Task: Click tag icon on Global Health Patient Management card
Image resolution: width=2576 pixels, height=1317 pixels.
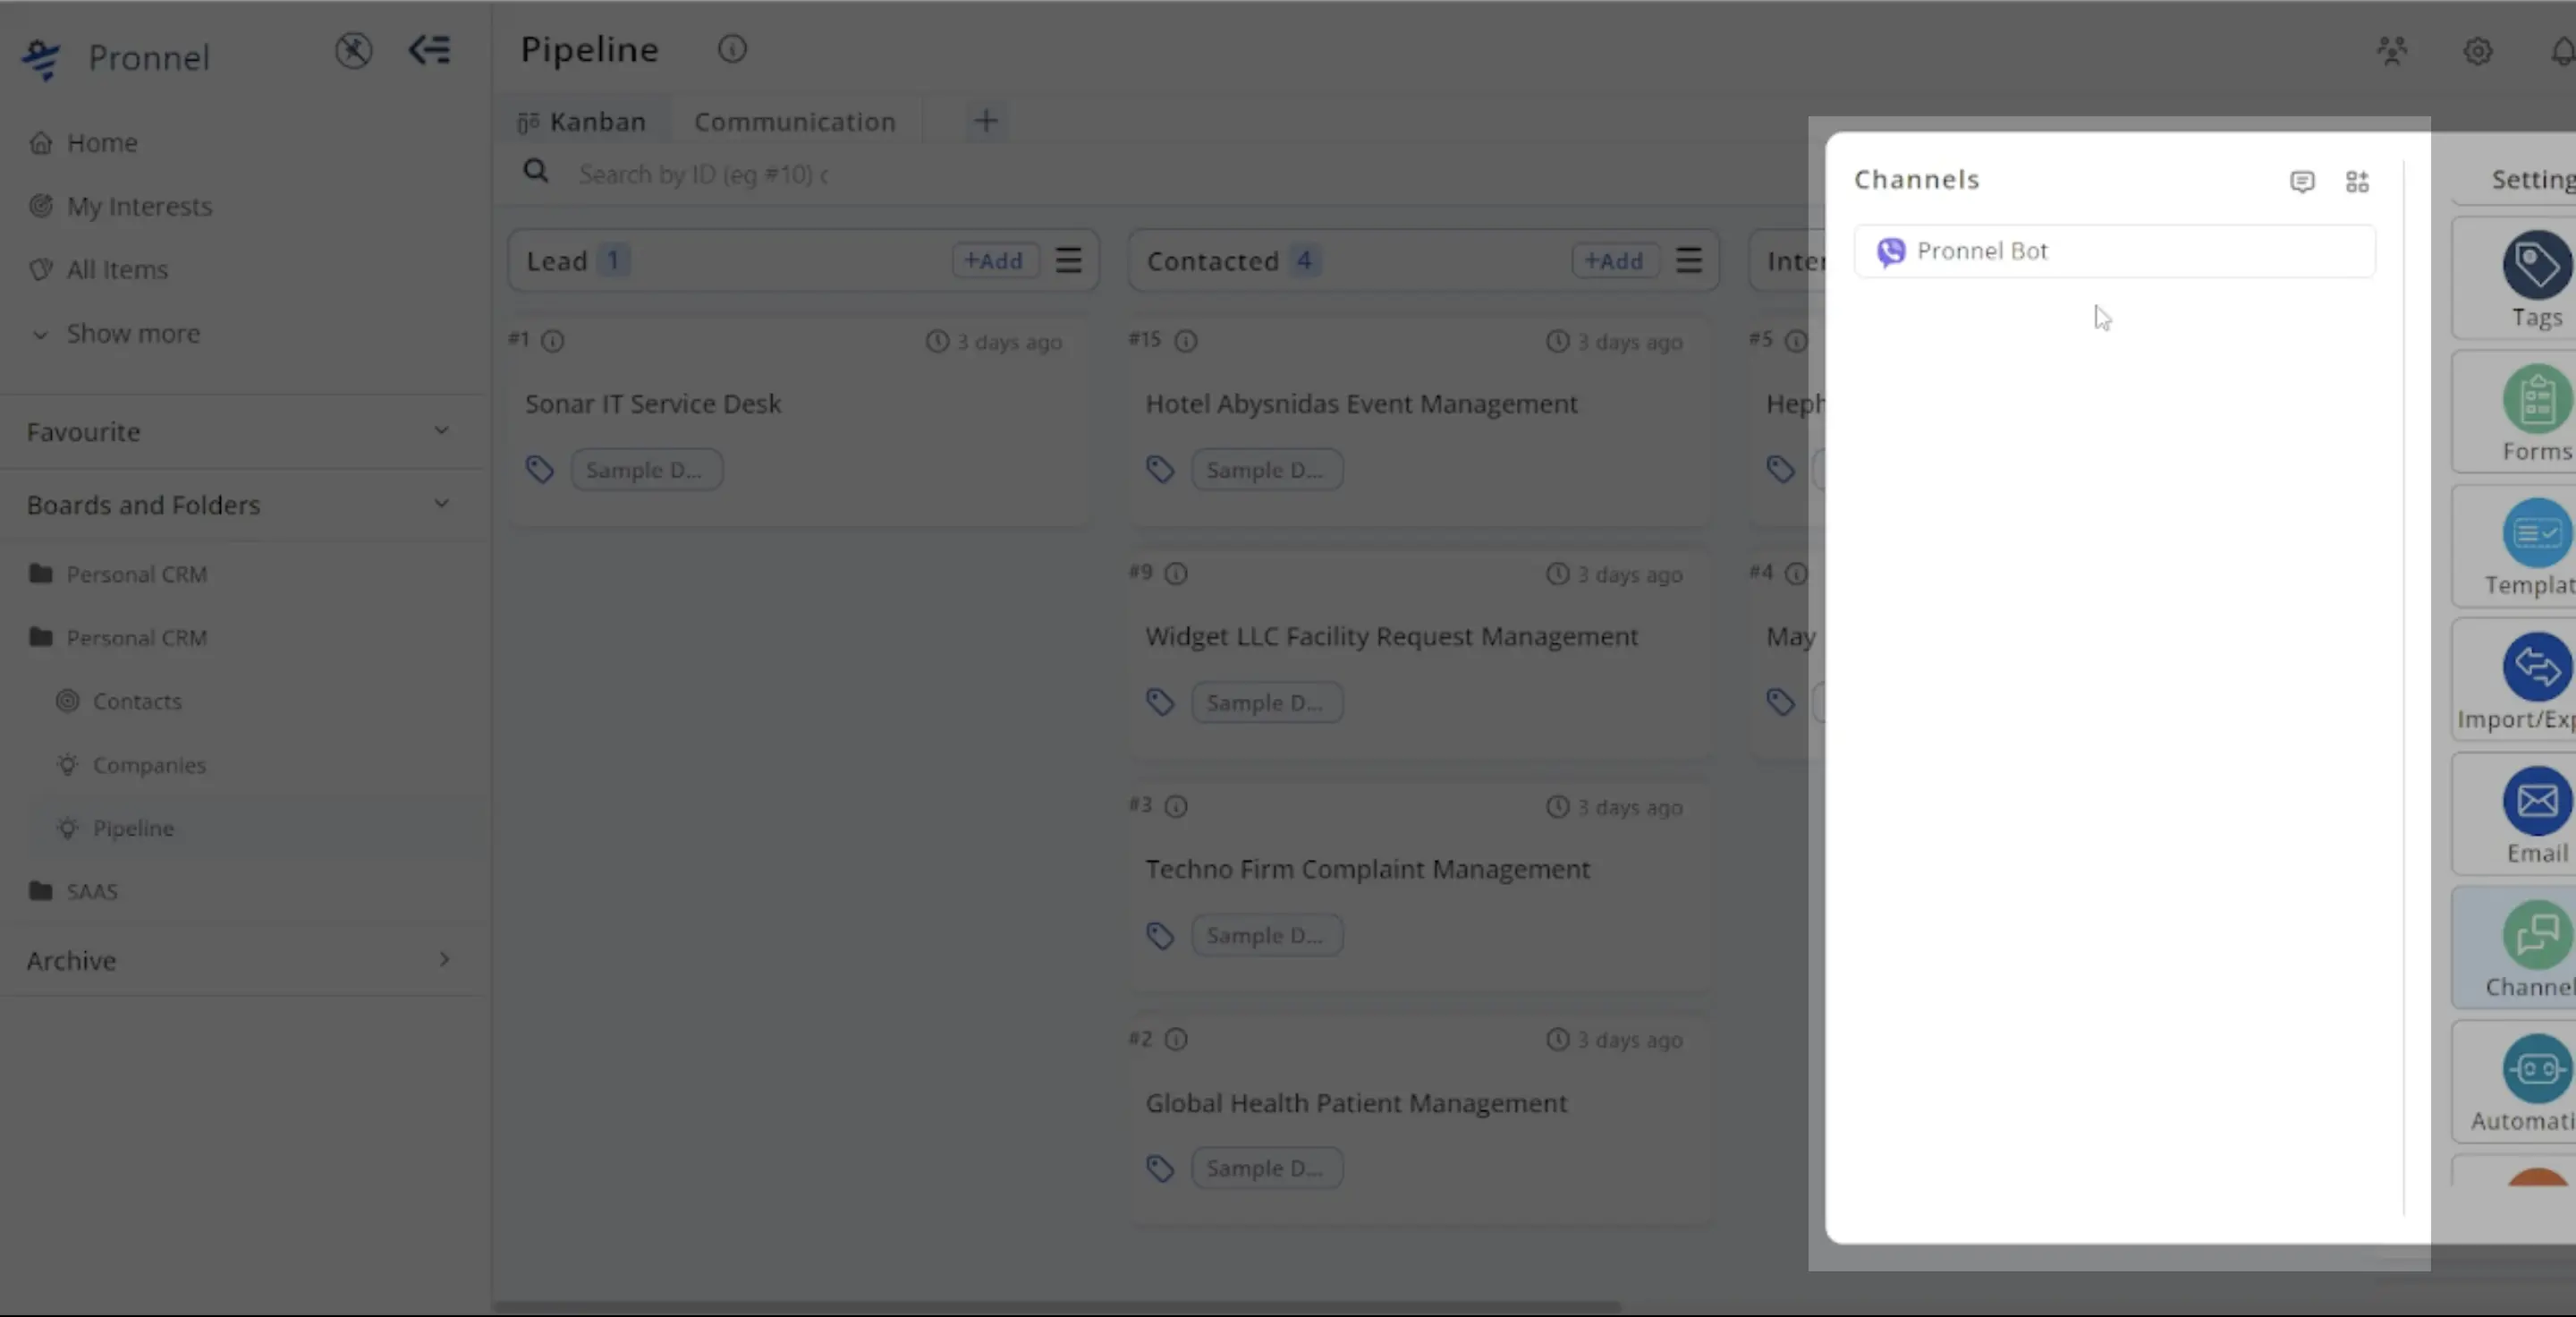Action: click(1160, 1168)
